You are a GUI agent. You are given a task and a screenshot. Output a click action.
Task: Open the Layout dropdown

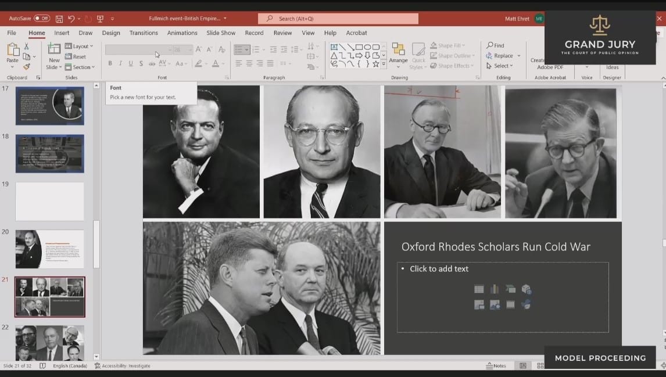coord(78,46)
